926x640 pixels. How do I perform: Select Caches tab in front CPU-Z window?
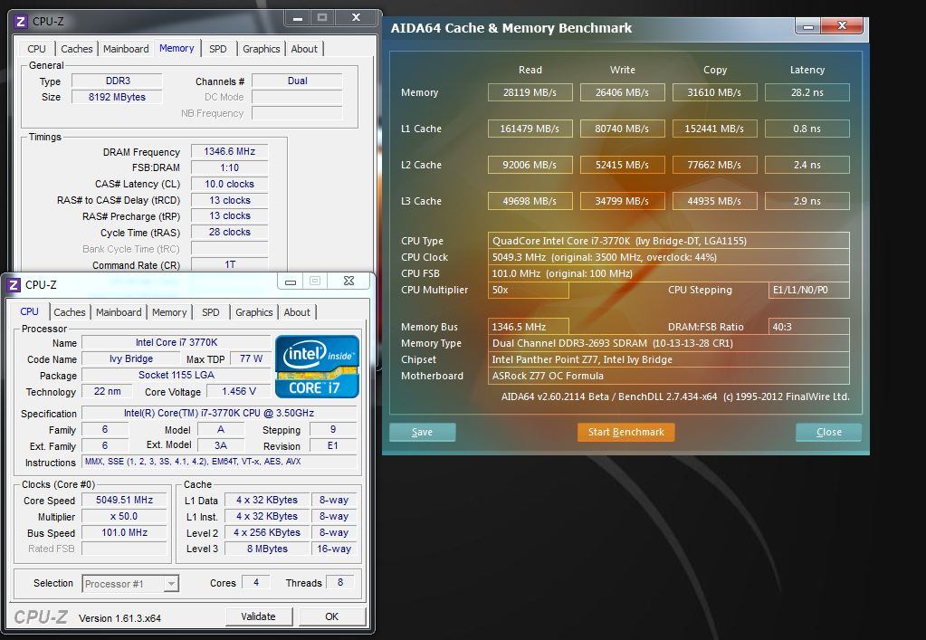click(x=70, y=312)
